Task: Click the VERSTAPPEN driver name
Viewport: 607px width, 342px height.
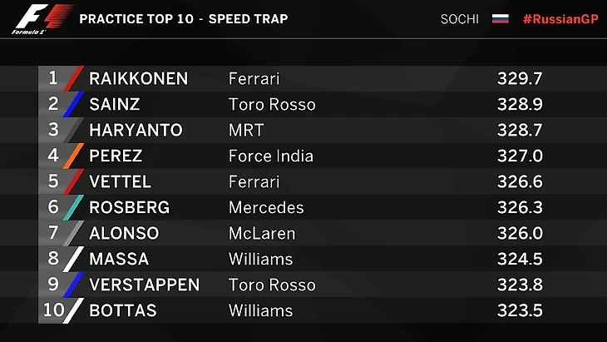Action: click(144, 285)
